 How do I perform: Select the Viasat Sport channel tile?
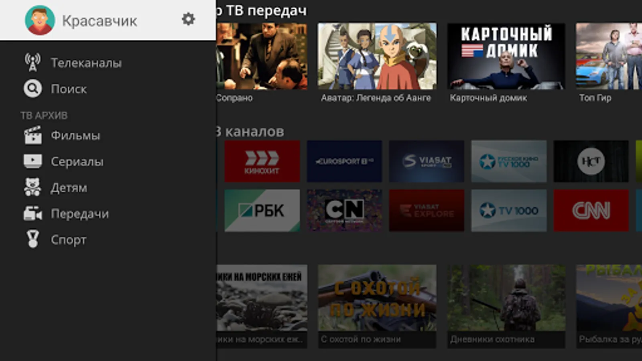click(x=427, y=161)
